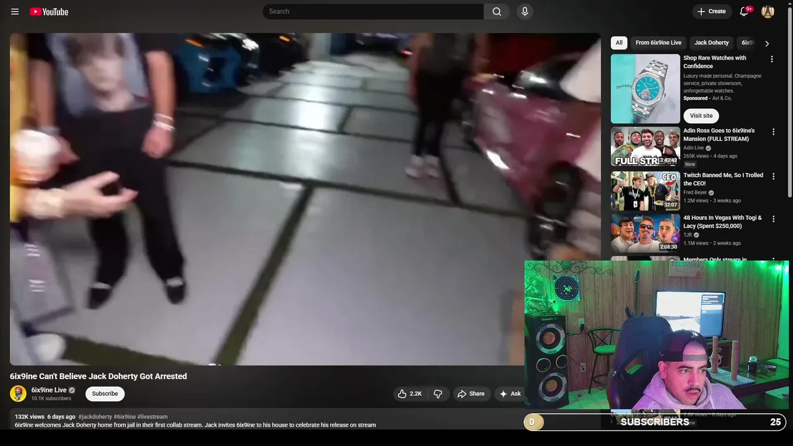This screenshot has width=793, height=446.
Task: Click the magnifier search button
Action: pos(497,11)
